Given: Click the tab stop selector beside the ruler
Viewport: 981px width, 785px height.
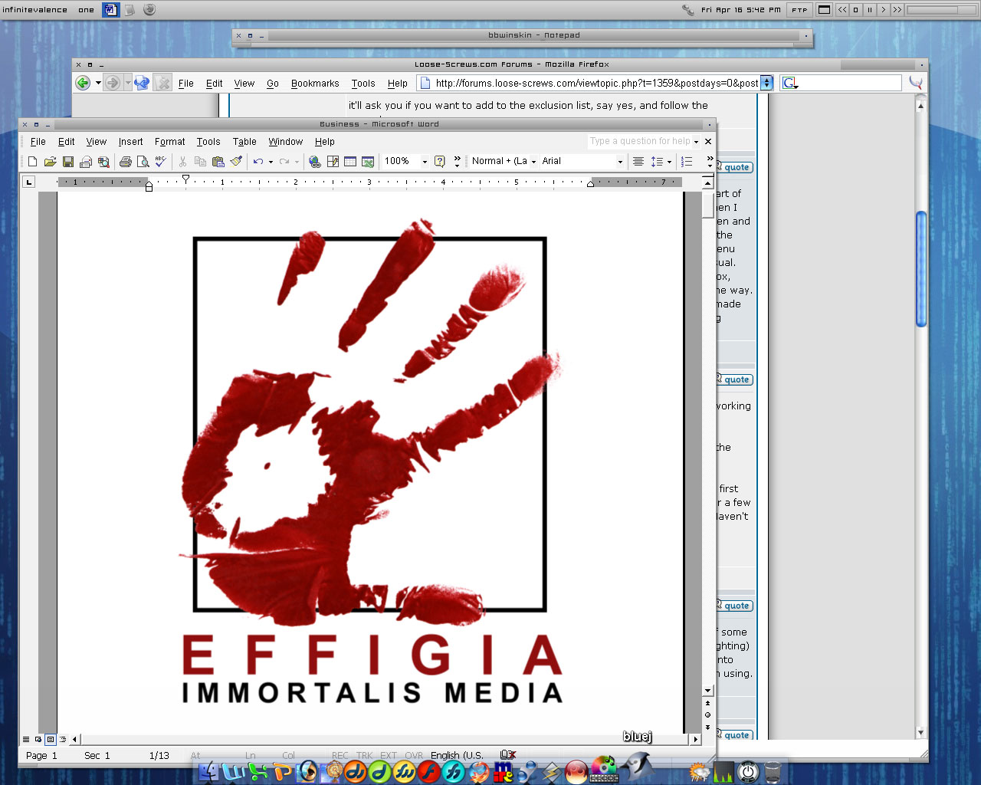Looking at the screenshot, I should (x=29, y=182).
